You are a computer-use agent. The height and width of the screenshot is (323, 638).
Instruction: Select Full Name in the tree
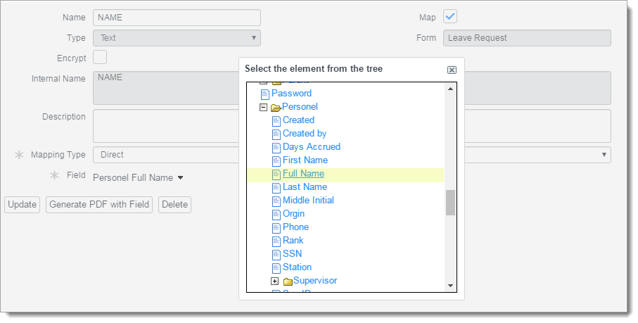tap(304, 174)
